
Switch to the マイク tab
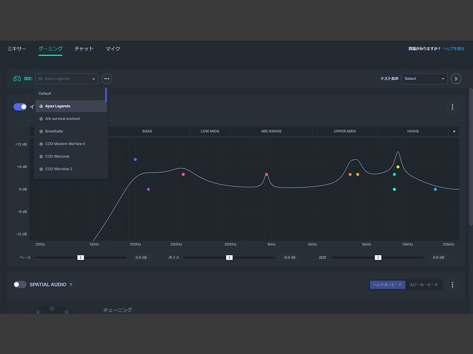click(x=113, y=49)
